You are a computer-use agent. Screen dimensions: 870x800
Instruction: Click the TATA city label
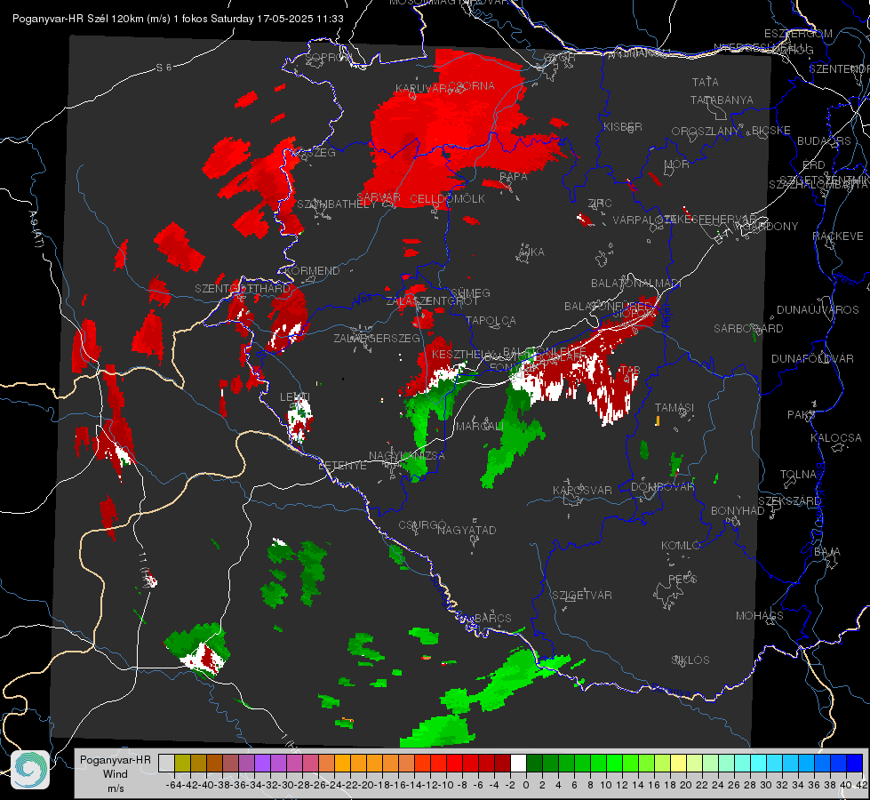pos(706,82)
